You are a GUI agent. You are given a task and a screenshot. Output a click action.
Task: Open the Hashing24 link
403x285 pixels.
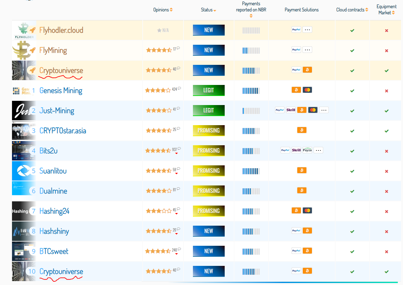pyautogui.click(x=54, y=211)
